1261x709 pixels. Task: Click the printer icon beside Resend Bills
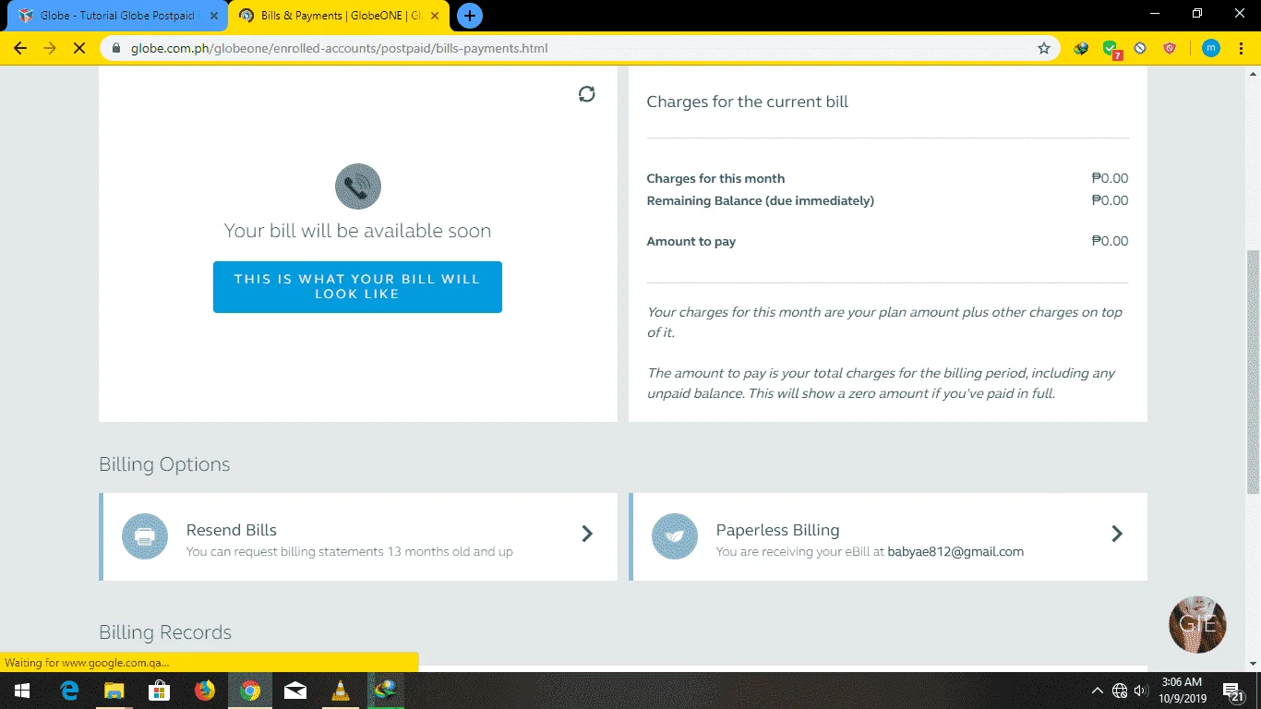145,536
